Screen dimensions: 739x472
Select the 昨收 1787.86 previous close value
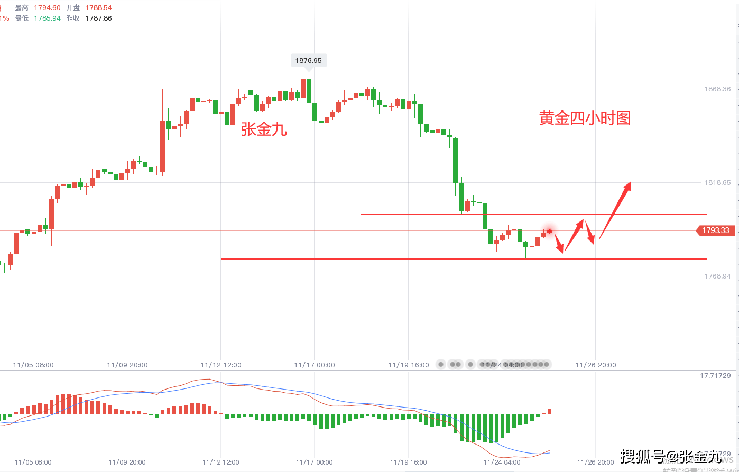point(98,18)
